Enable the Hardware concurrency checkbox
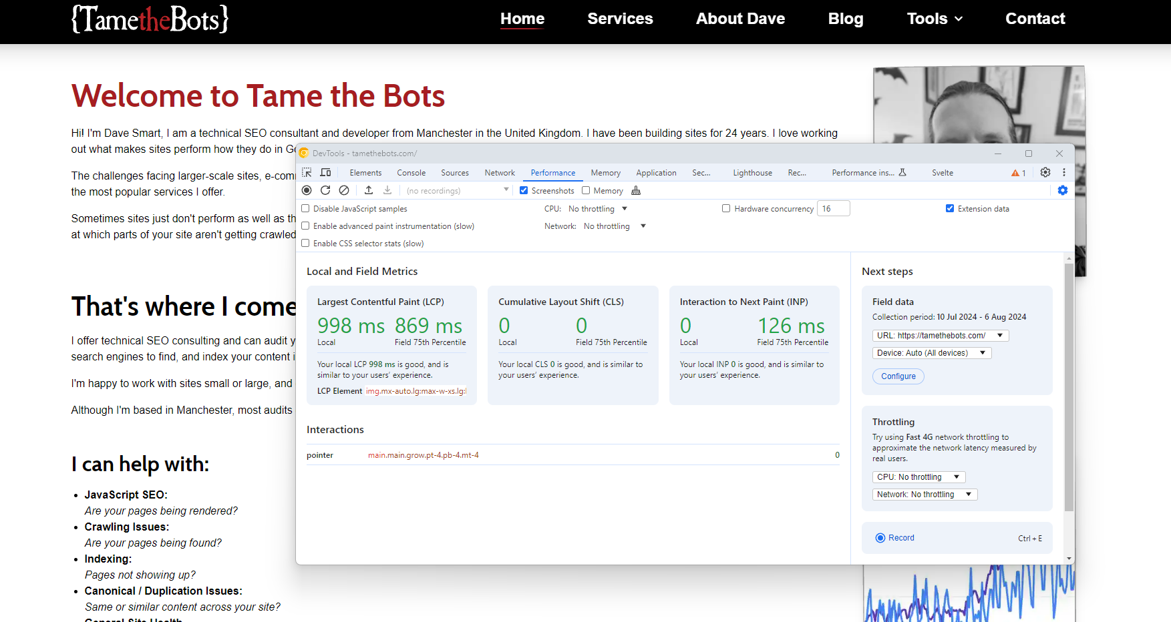The image size is (1171, 622). point(726,208)
